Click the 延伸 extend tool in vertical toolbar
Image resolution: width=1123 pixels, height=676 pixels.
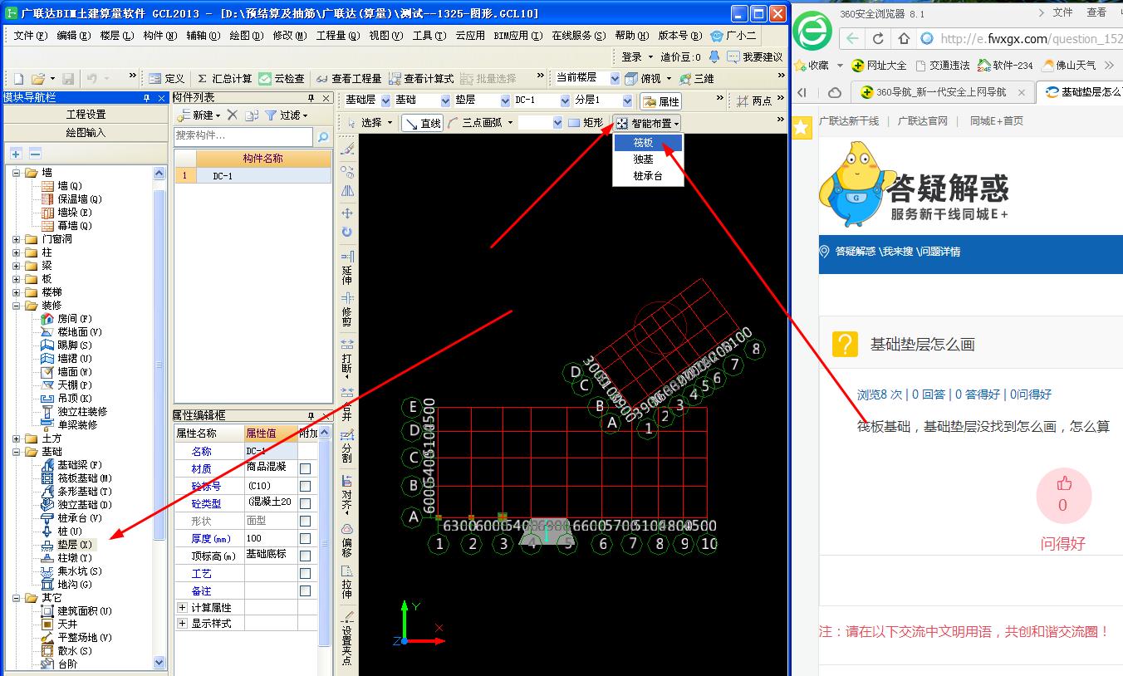(347, 267)
